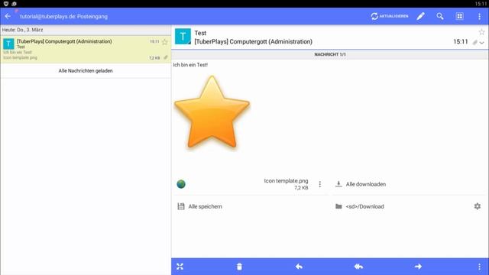Click the 'Test' subject in the message header
This screenshot has width=489, height=275.
[x=200, y=33]
